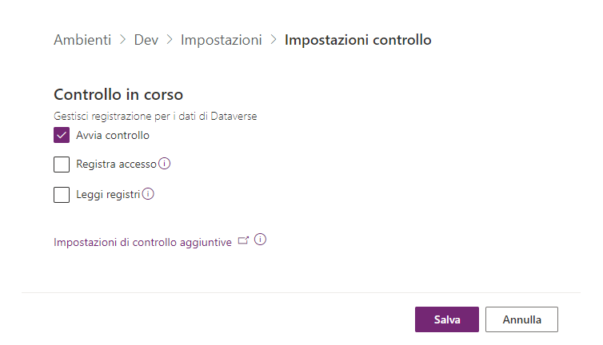This screenshot has height=345, width=603.
Task: Click the Annulla button
Action: tap(521, 319)
